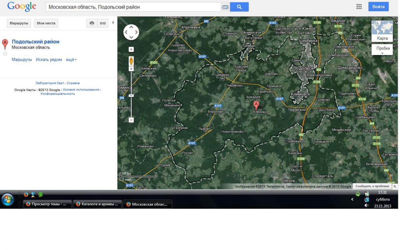Click the Искать рядом link

coord(49,60)
